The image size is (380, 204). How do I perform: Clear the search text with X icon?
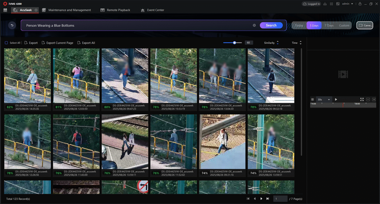coord(254,25)
